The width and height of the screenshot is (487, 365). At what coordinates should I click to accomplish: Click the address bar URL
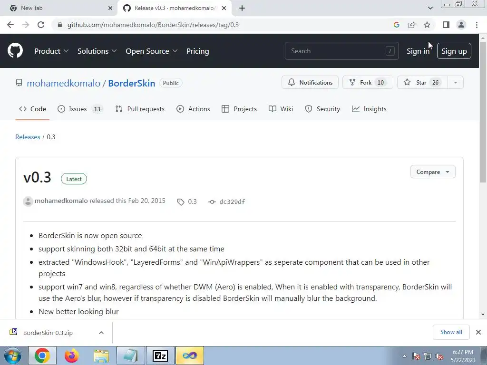click(153, 25)
